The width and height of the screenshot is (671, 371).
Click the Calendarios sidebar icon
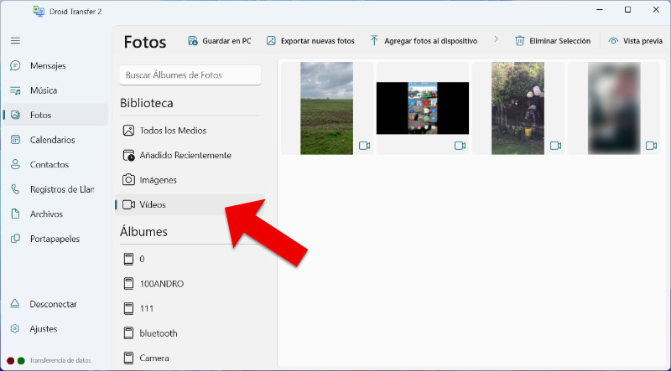point(15,140)
